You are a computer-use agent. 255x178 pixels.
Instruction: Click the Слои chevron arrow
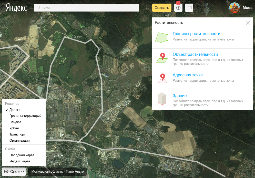click(x=23, y=172)
